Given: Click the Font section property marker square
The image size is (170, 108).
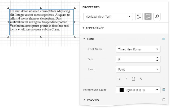Looking at the screenshot, I should (164, 39).
